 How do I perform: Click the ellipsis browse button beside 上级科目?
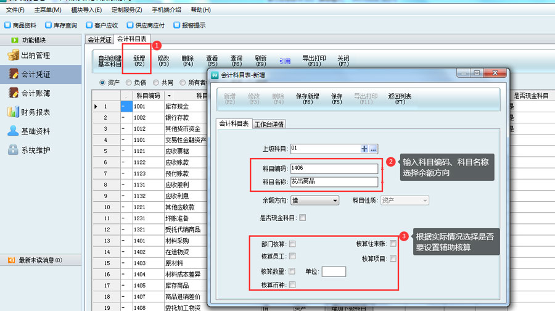point(373,149)
